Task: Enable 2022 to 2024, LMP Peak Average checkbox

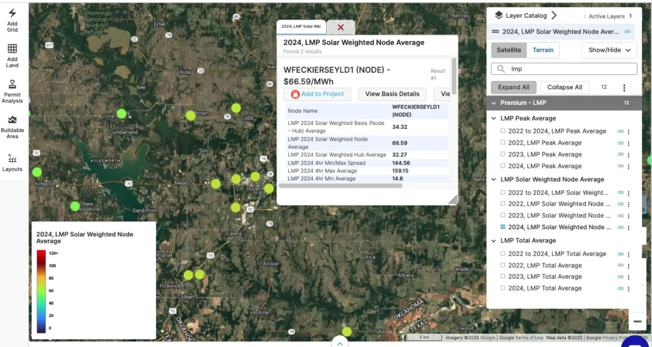Action: tap(503, 131)
